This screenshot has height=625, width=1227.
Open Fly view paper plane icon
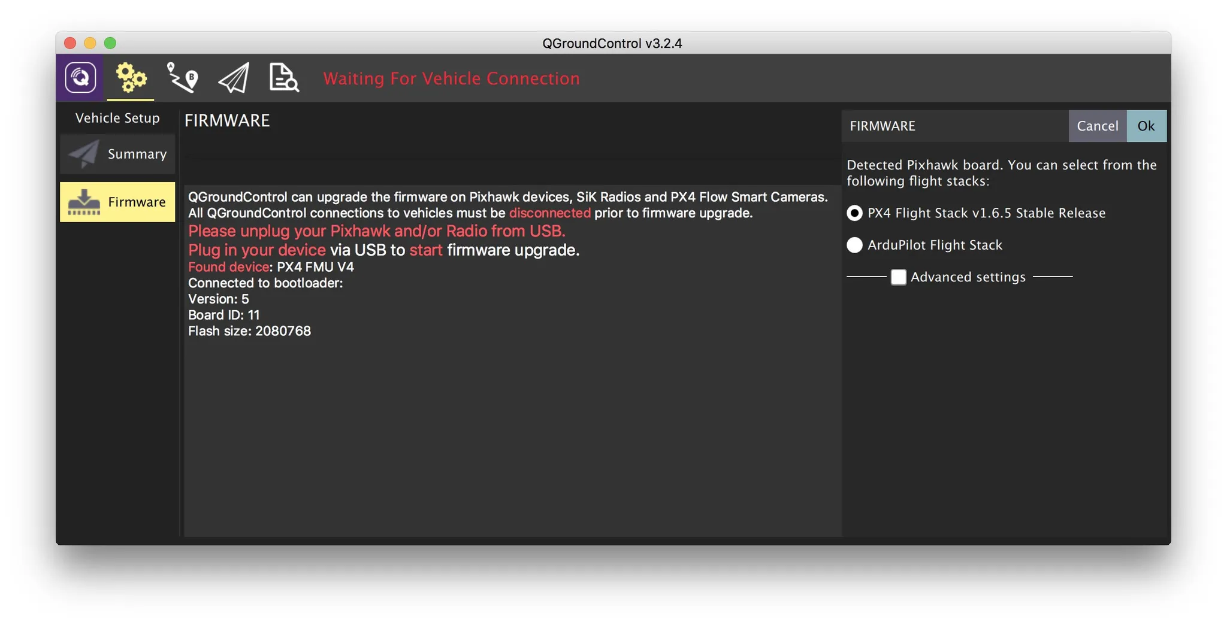(x=234, y=78)
